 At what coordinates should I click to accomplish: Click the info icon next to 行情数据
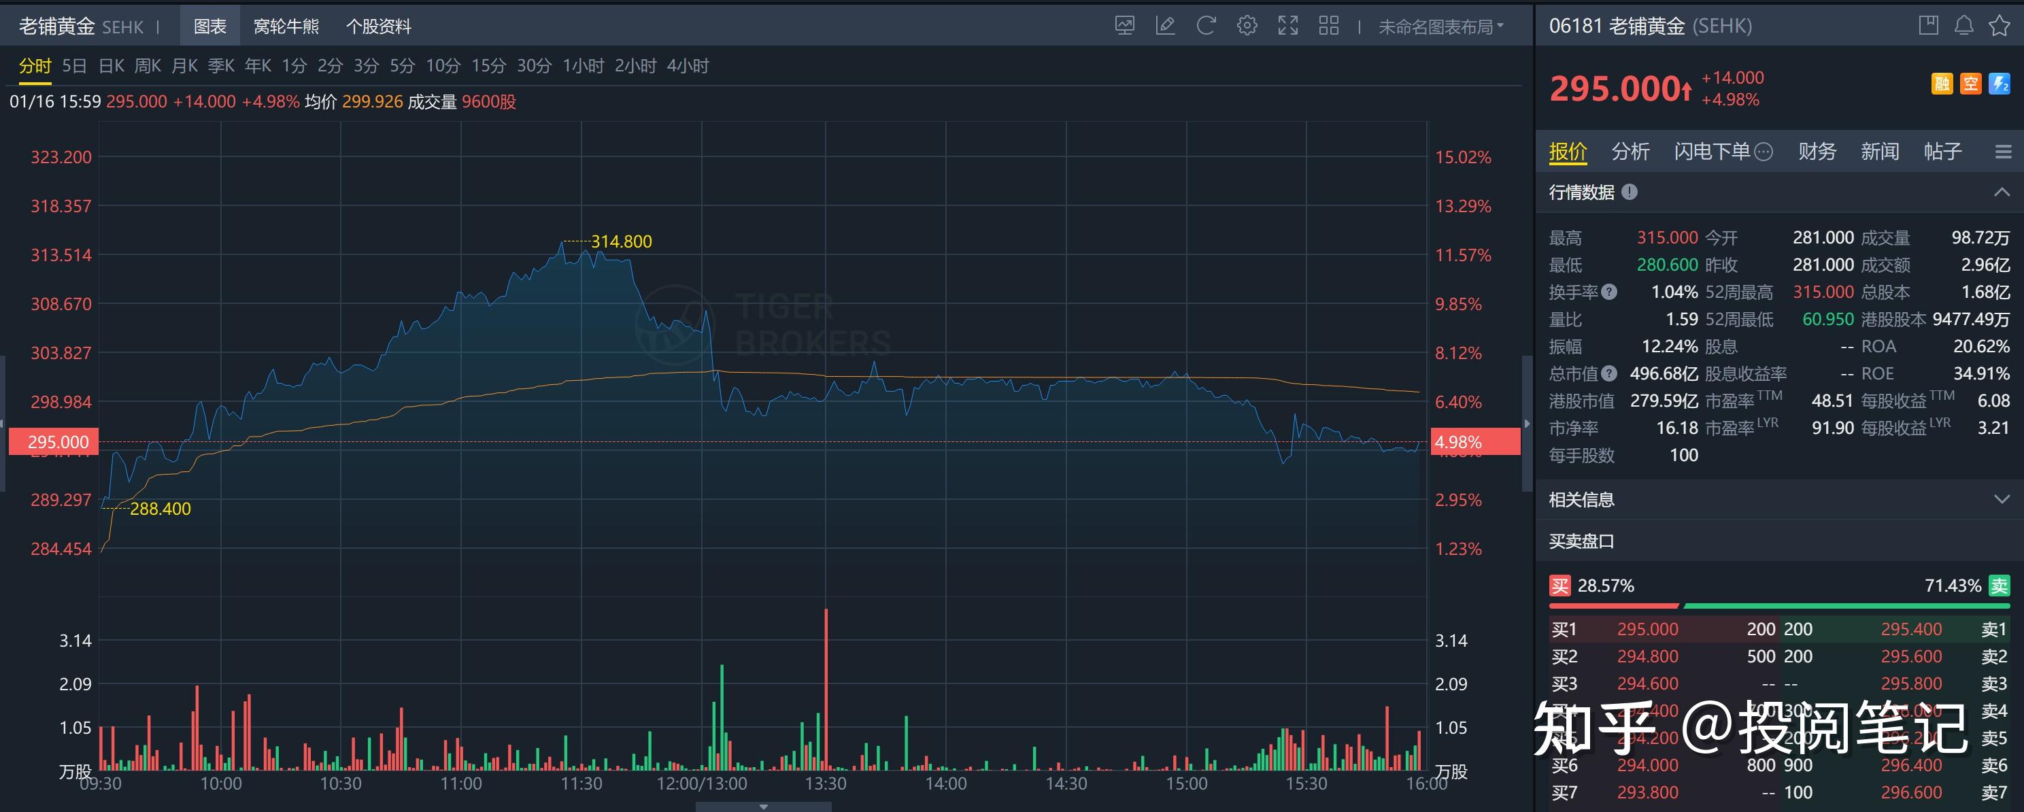(1630, 192)
